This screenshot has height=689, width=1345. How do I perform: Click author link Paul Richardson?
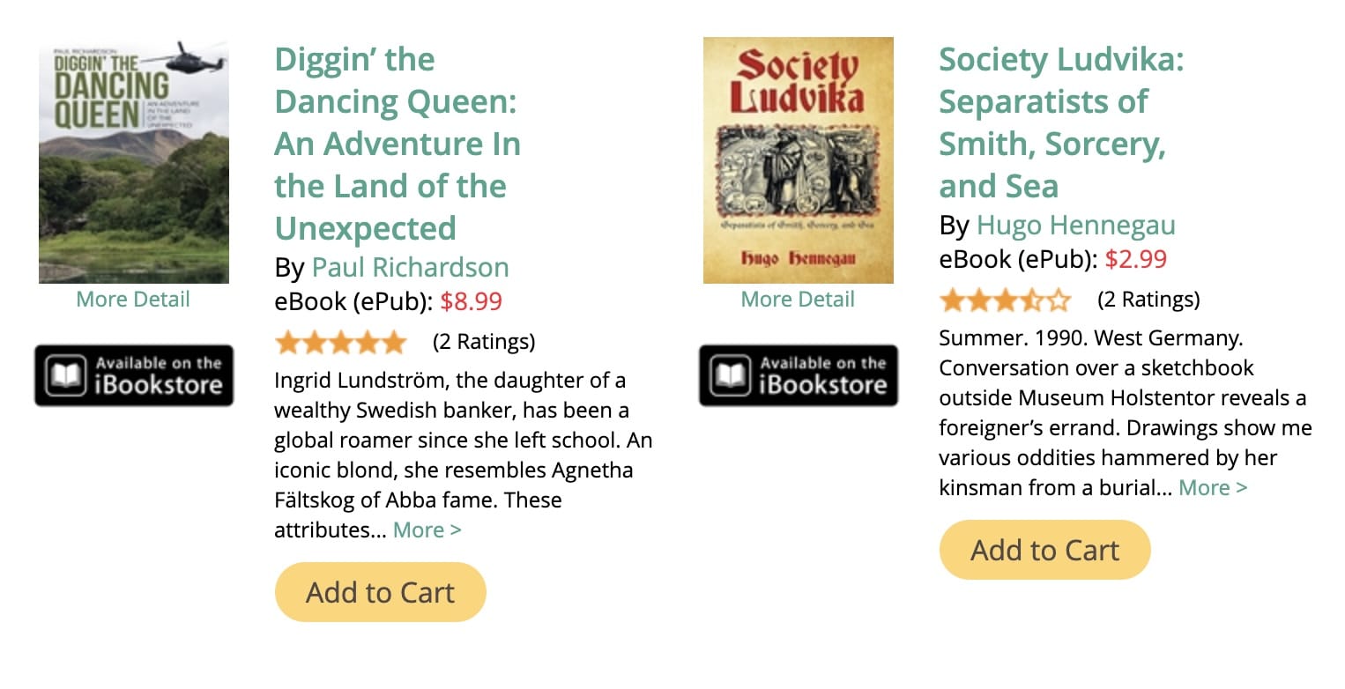pos(411,267)
